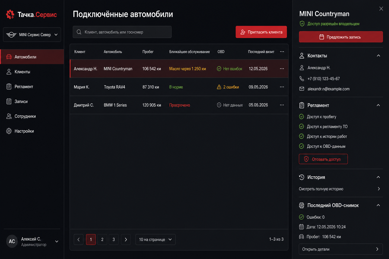389x259 pixels.
Task: Go to next page arrow
Action: point(126,240)
